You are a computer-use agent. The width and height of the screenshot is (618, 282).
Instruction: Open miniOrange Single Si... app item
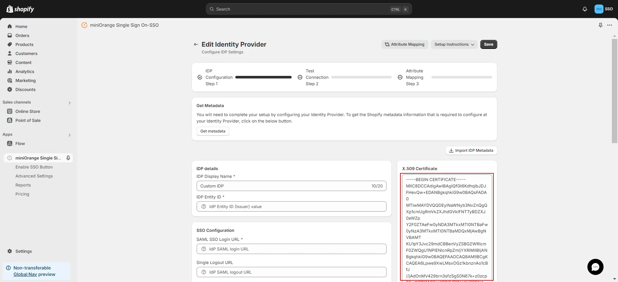[x=38, y=158]
